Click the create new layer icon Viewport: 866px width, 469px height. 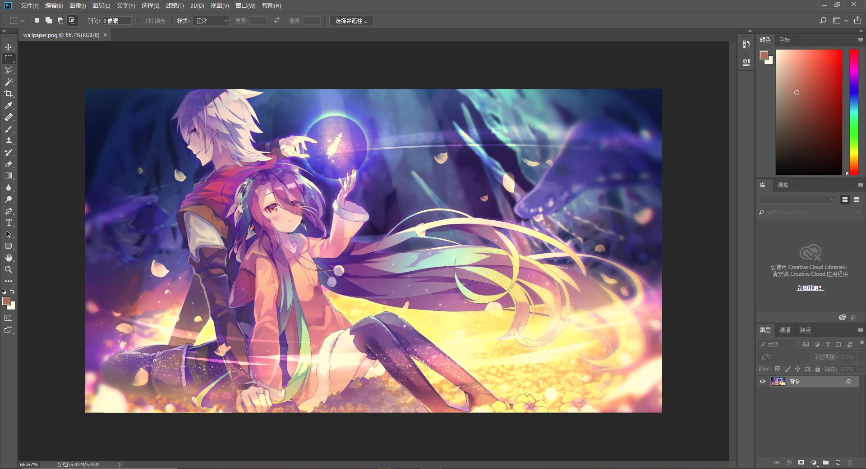[x=838, y=463]
